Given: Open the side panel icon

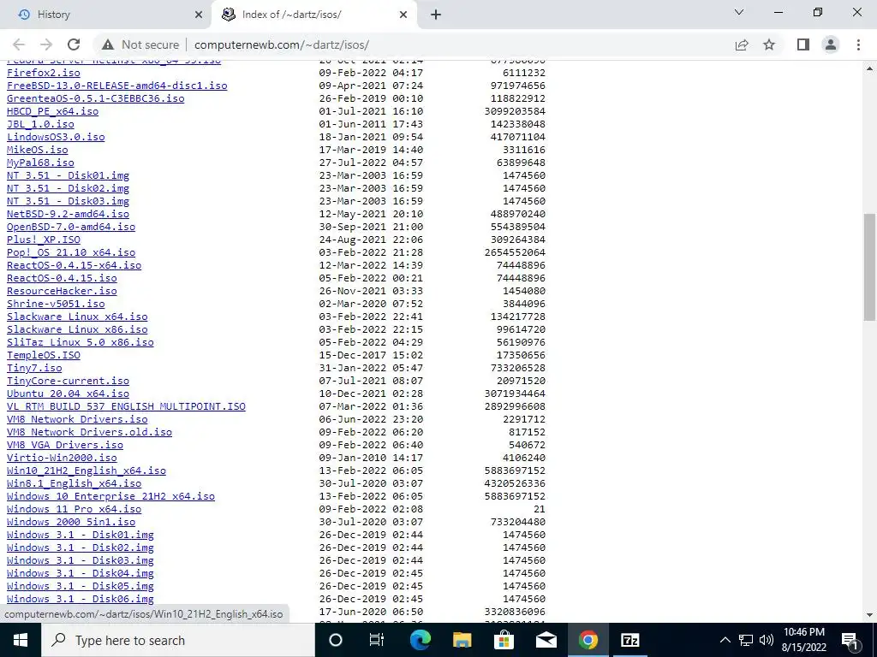Looking at the screenshot, I should [803, 44].
